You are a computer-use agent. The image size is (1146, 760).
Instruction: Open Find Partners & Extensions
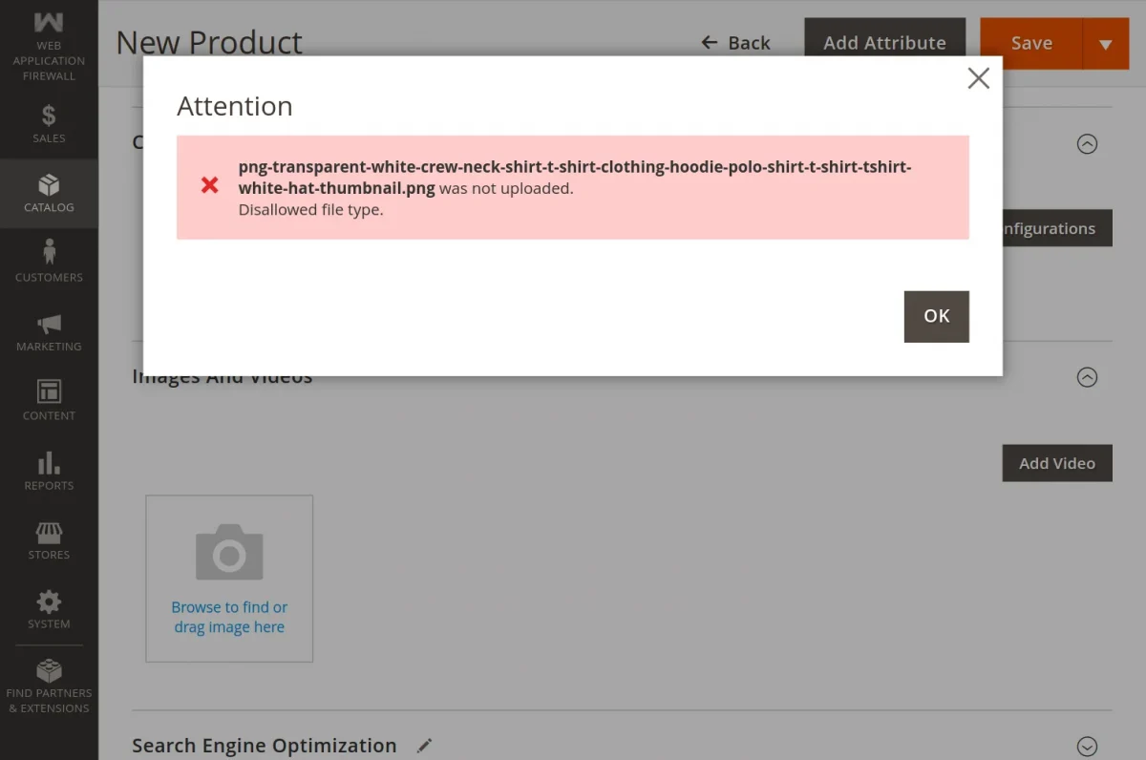click(x=49, y=686)
